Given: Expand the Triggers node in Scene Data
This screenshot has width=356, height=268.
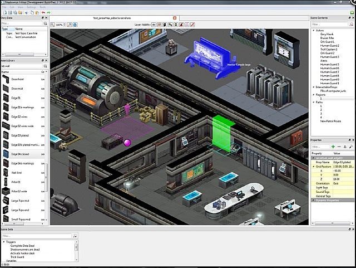Looking at the screenshot, I should pos(4,242).
